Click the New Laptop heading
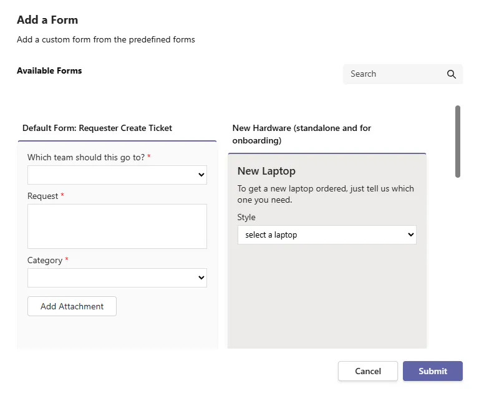 point(266,171)
